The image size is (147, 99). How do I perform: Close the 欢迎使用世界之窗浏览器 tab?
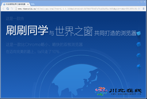pyautogui.click(x=28, y=4)
